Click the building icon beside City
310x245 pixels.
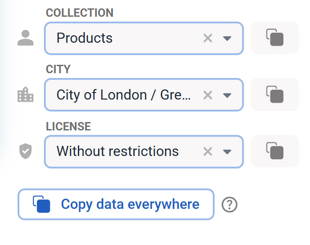26,94
